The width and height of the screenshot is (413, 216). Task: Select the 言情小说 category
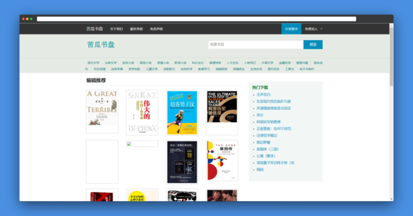pyautogui.click(x=163, y=63)
